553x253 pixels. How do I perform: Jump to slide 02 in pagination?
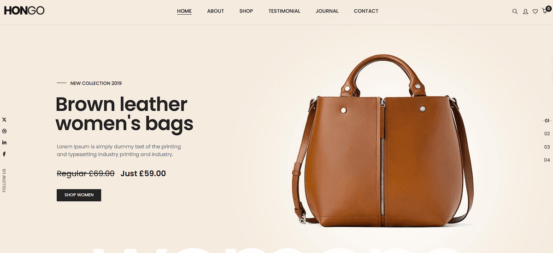click(547, 134)
